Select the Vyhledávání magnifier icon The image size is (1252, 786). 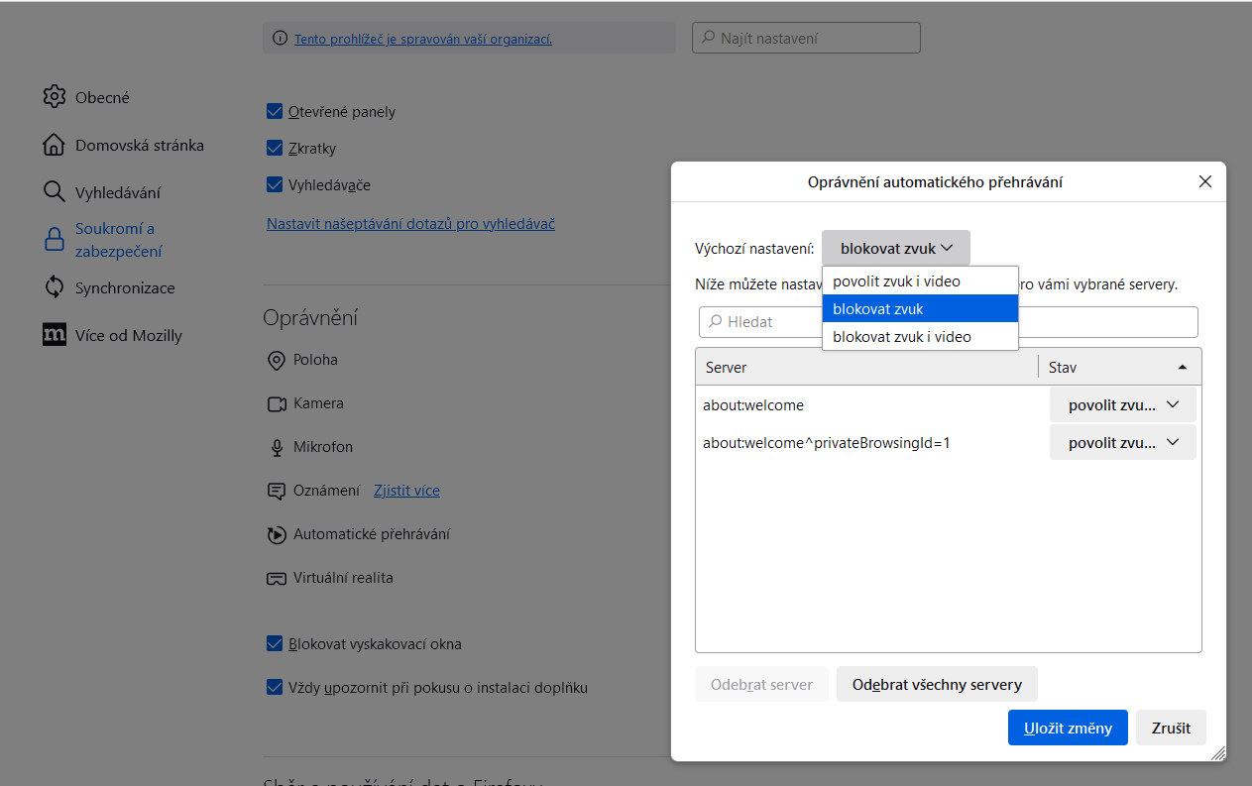pyautogui.click(x=54, y=192)
